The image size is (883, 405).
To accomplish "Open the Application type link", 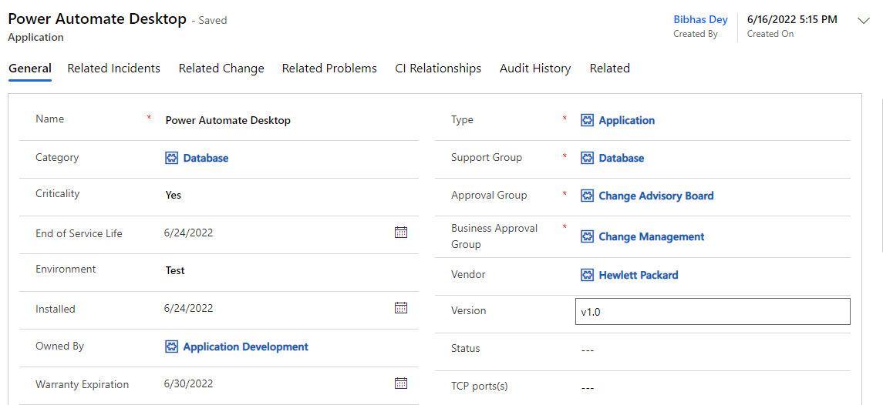I will [626, 121].
